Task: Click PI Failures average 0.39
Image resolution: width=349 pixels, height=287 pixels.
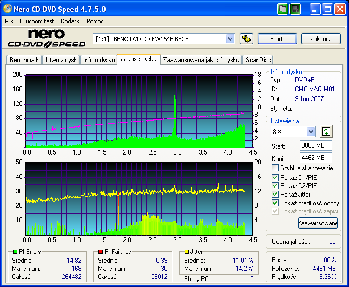Action: click(x=162, y=261)
